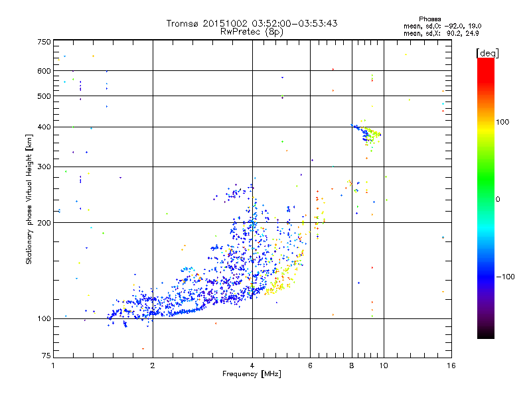This screenshot has height=398, width=531.
Task: Click the title 'Tromsø 20151002 03:52:00-03:53:43'
Action: coord(252,23)
